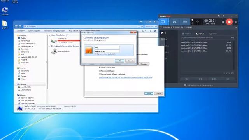Select Bandicam screen recording mode icon

click(163, 22)
